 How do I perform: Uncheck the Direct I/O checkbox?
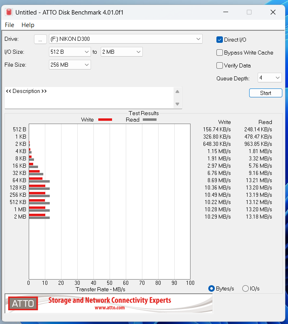tap(220, 40)
